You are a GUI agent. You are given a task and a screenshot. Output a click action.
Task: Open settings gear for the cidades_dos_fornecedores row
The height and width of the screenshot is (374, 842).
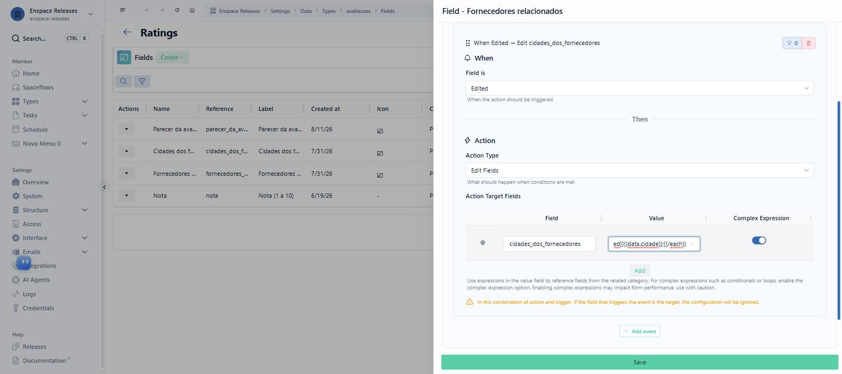[x=483, y=243]
